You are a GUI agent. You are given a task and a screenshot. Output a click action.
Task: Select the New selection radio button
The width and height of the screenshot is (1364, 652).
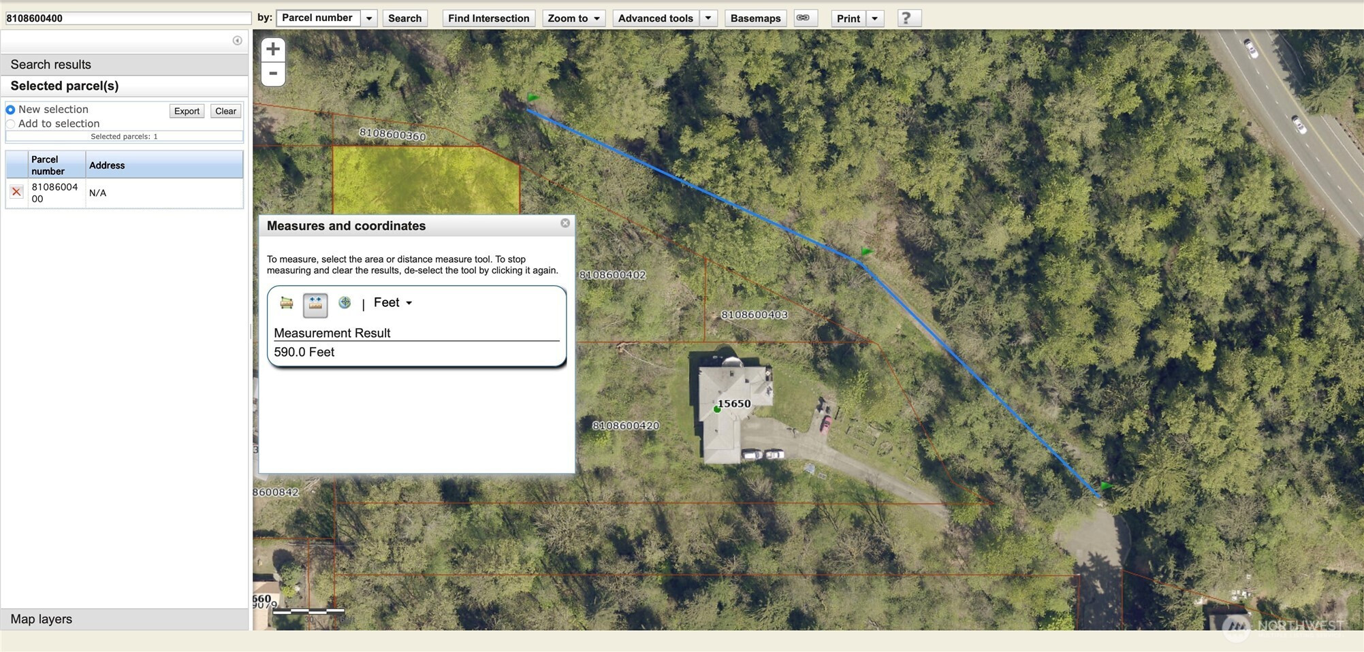point(11,110)
